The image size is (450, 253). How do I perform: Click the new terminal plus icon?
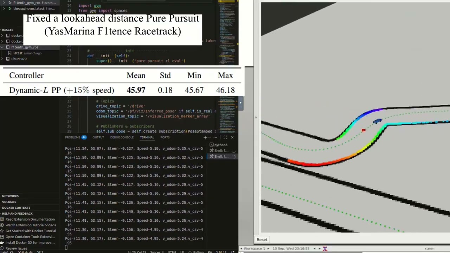pos(205,137)
